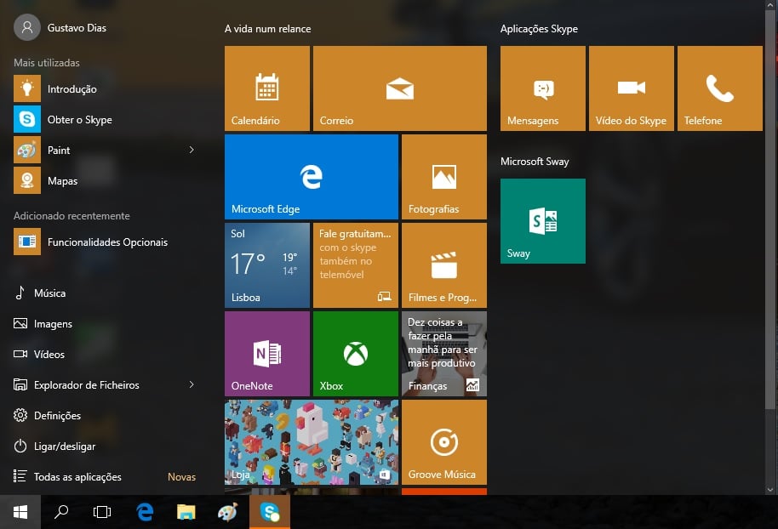Open the Mensagens Skype tile
This screenshot has width=778, height=529.
(x=543, y=88)
